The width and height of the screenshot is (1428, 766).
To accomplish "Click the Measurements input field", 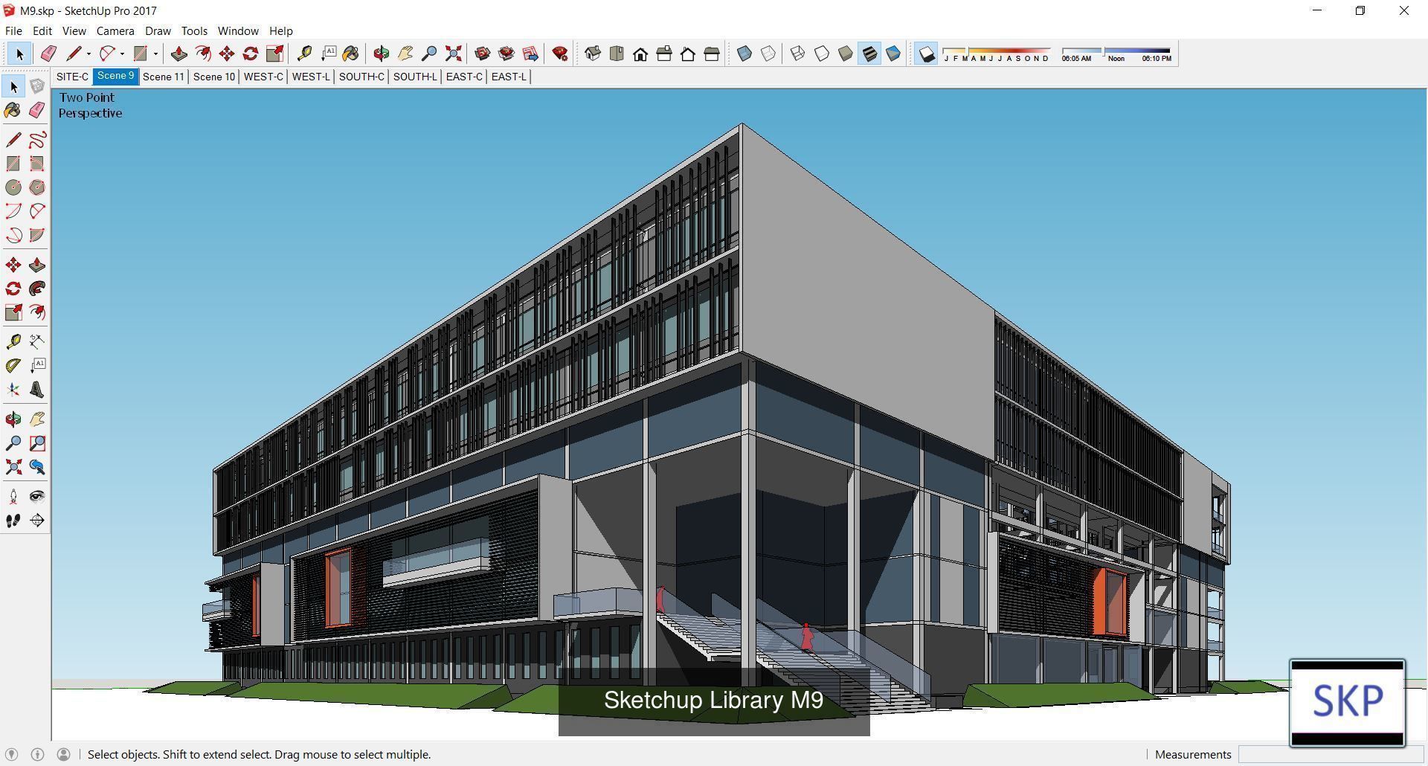I will tap(1331, 754).
